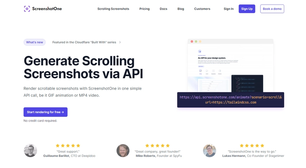Open the Docs navigation link
306x168 pixels.
[163, 9]
